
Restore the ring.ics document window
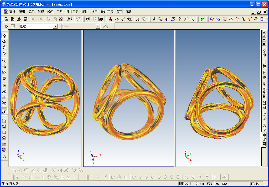pyautogui.click(x=259, y=12)
